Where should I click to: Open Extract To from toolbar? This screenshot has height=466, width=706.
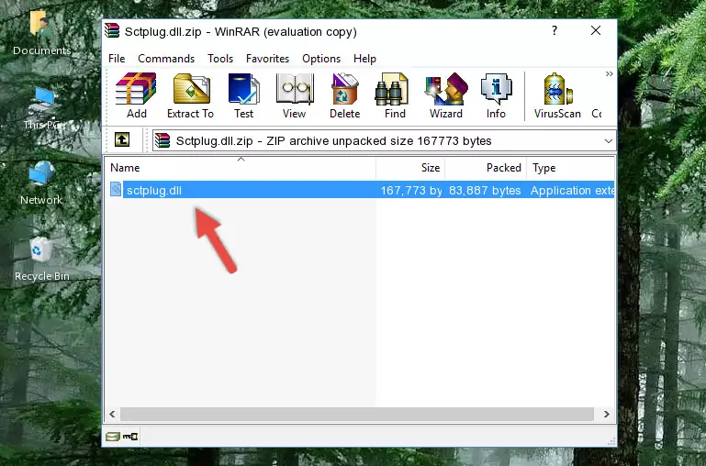(190, 95)
